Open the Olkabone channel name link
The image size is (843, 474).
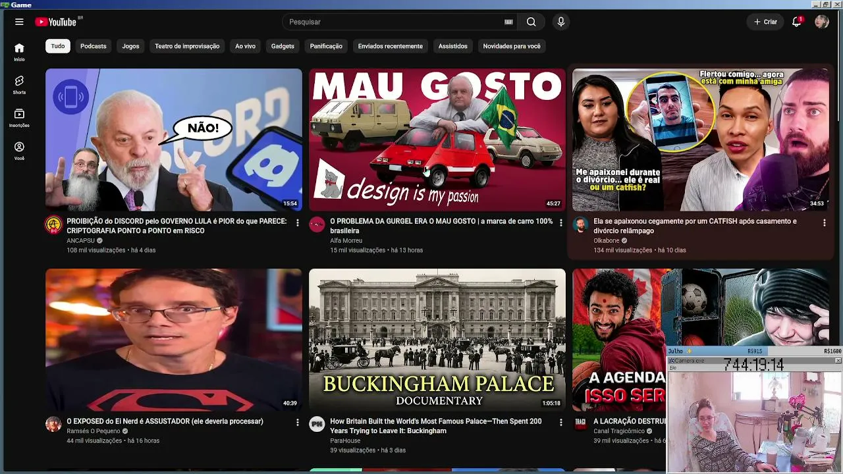click(607, 241)
